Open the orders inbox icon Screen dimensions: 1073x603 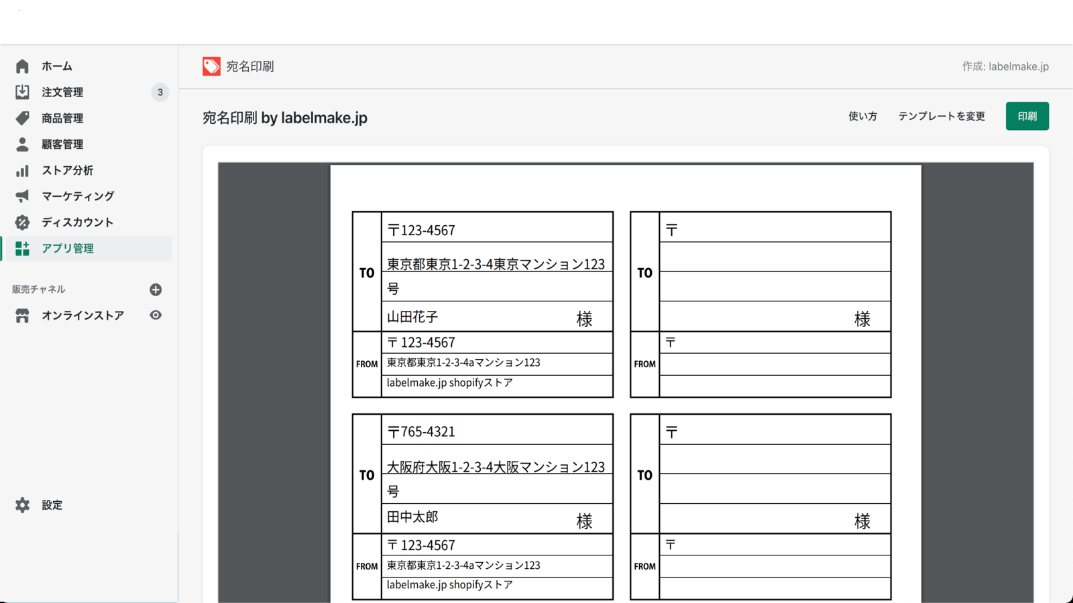[x=22, y=92]
